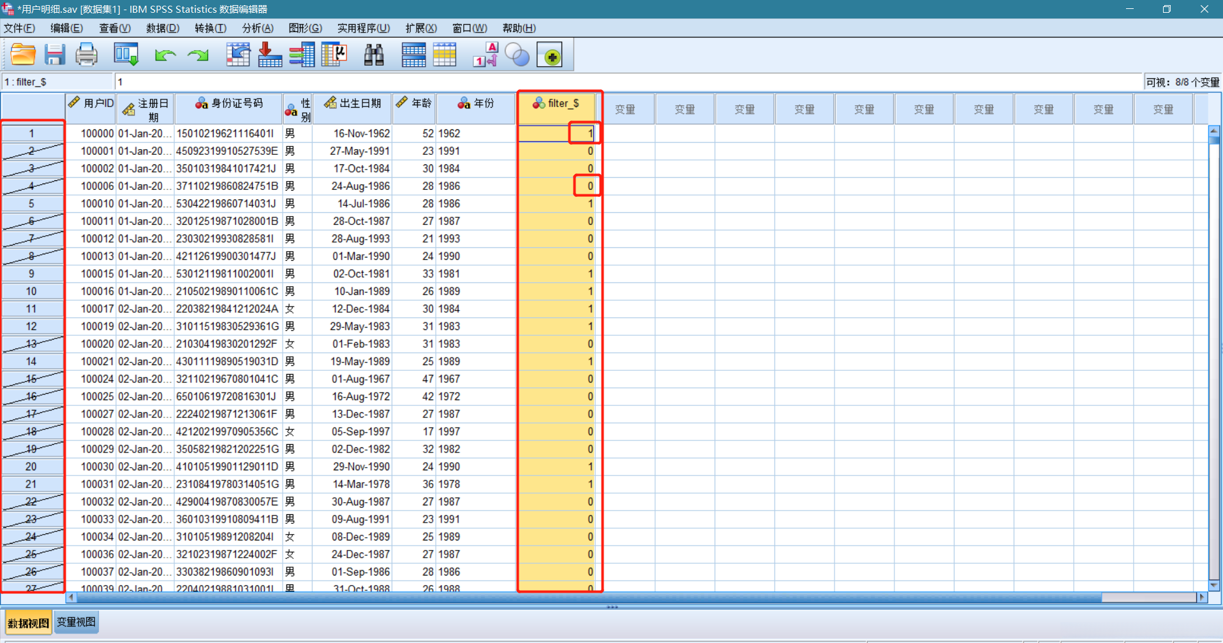Image resolution: width=1223 pixels, height=643 pixels.
Task: Click the Show all variables plus icon
Action: [x=550, y=55]
